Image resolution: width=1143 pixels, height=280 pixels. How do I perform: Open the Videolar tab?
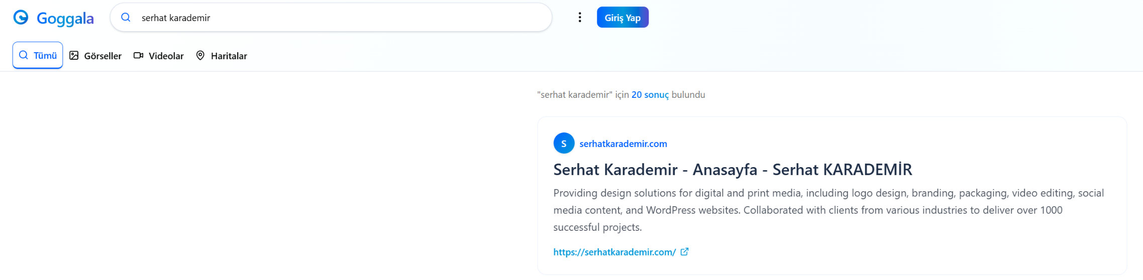pos(159,56)
